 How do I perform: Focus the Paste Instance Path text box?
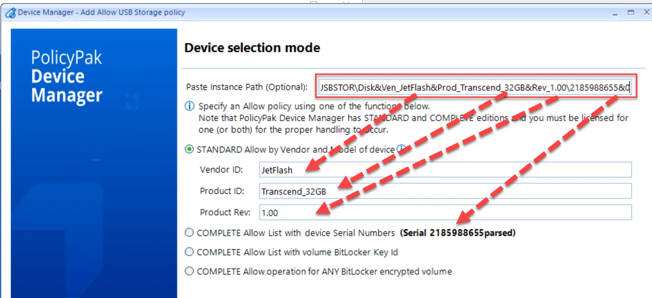pos(476,86)
